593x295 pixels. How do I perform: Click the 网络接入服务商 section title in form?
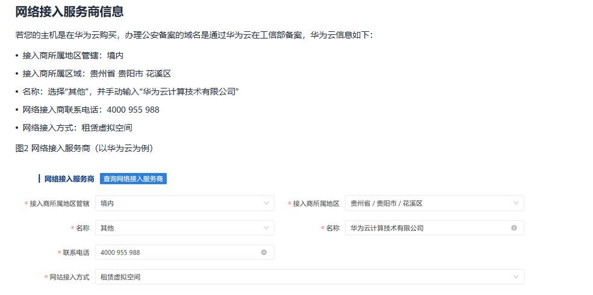coord(69,179)
